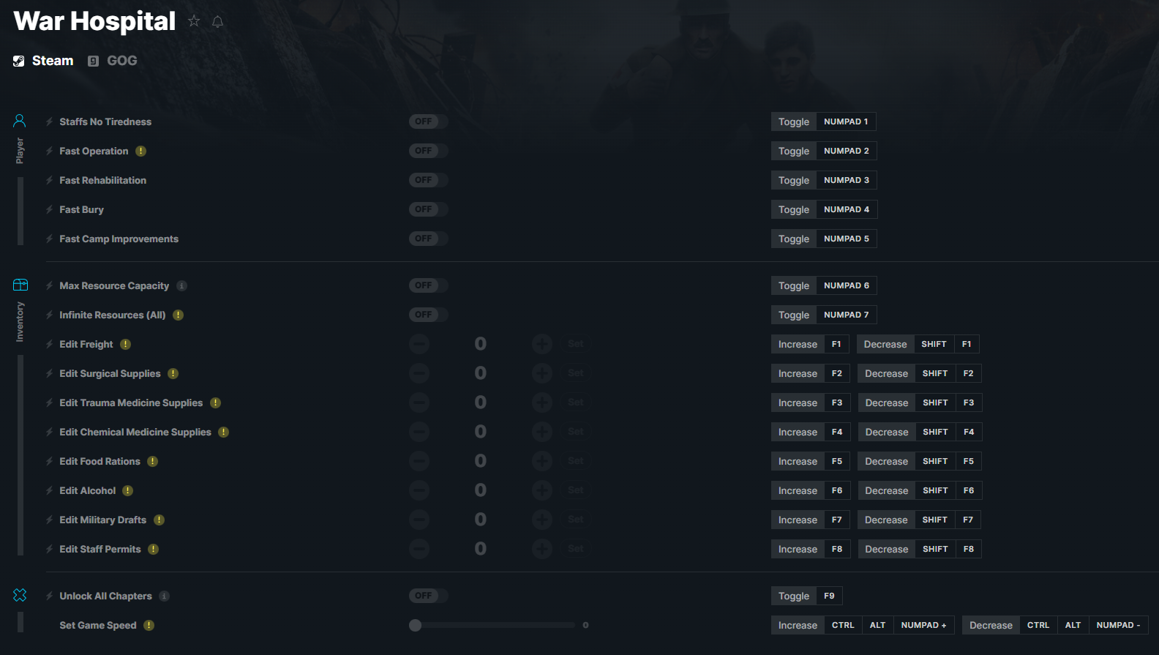View Infinite Resources warning icon

pyautogui.click(x=179, y=315)
